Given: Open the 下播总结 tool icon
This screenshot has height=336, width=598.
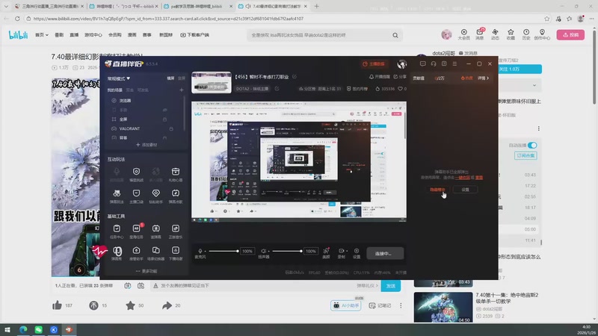Looking at the screenshot, I should pyautogui.click(x=176, y=250).
